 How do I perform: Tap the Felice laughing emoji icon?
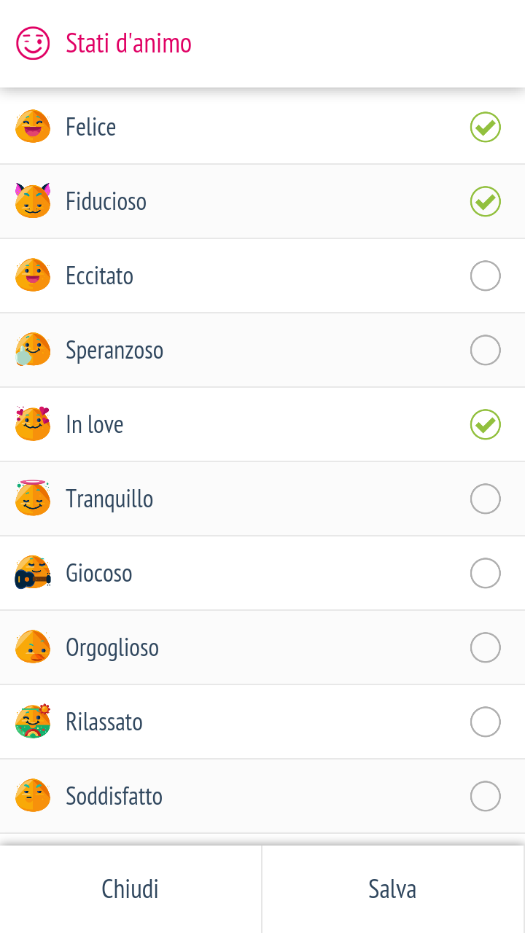[x=33, y=127]
